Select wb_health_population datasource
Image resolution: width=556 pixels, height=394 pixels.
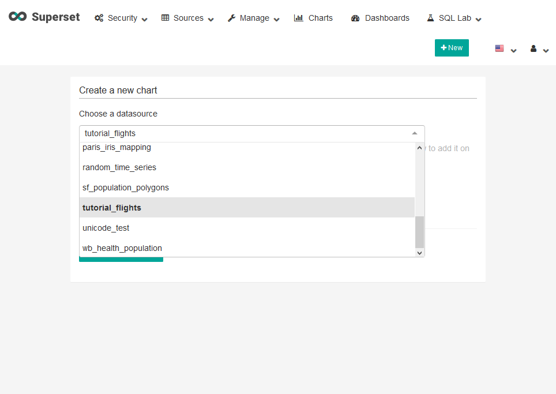click(122, 248)
